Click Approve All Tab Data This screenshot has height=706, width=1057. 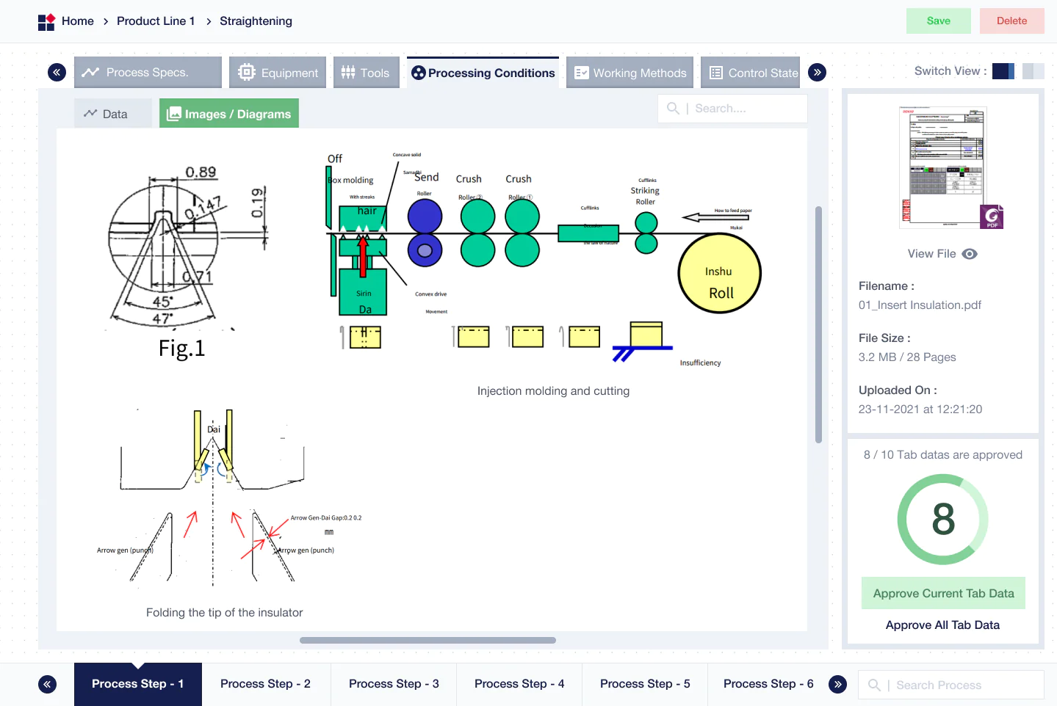(942, 625)
